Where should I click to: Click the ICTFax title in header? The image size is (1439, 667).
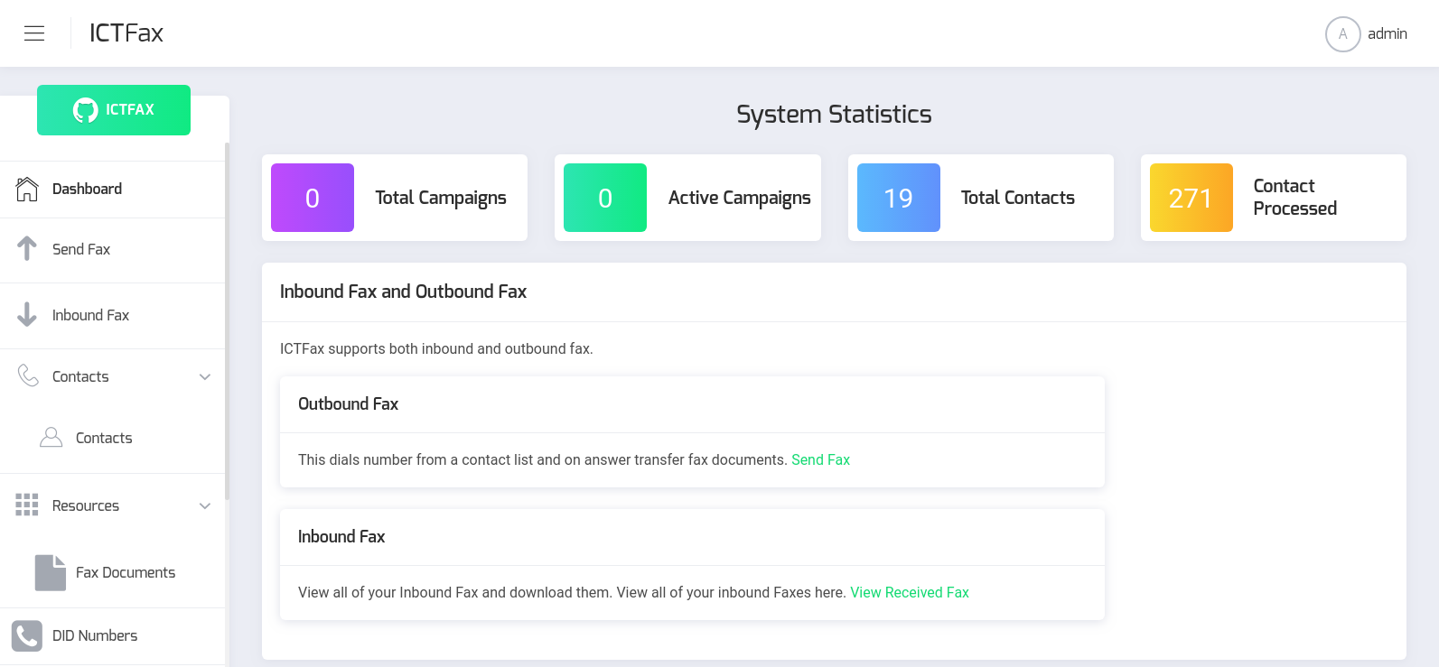coord(126,33)
